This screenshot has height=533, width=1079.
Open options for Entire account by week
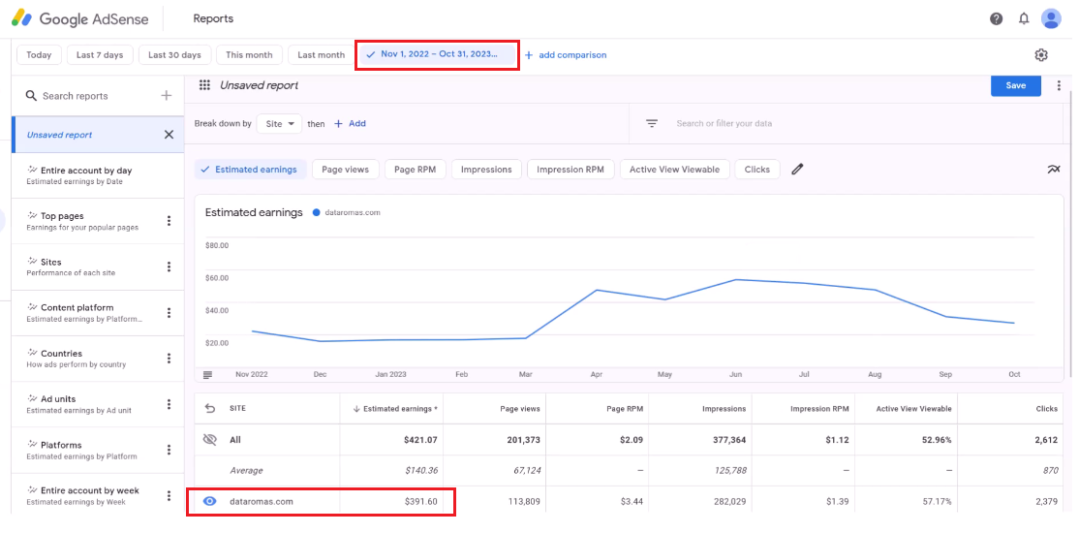tap(169, 496)
